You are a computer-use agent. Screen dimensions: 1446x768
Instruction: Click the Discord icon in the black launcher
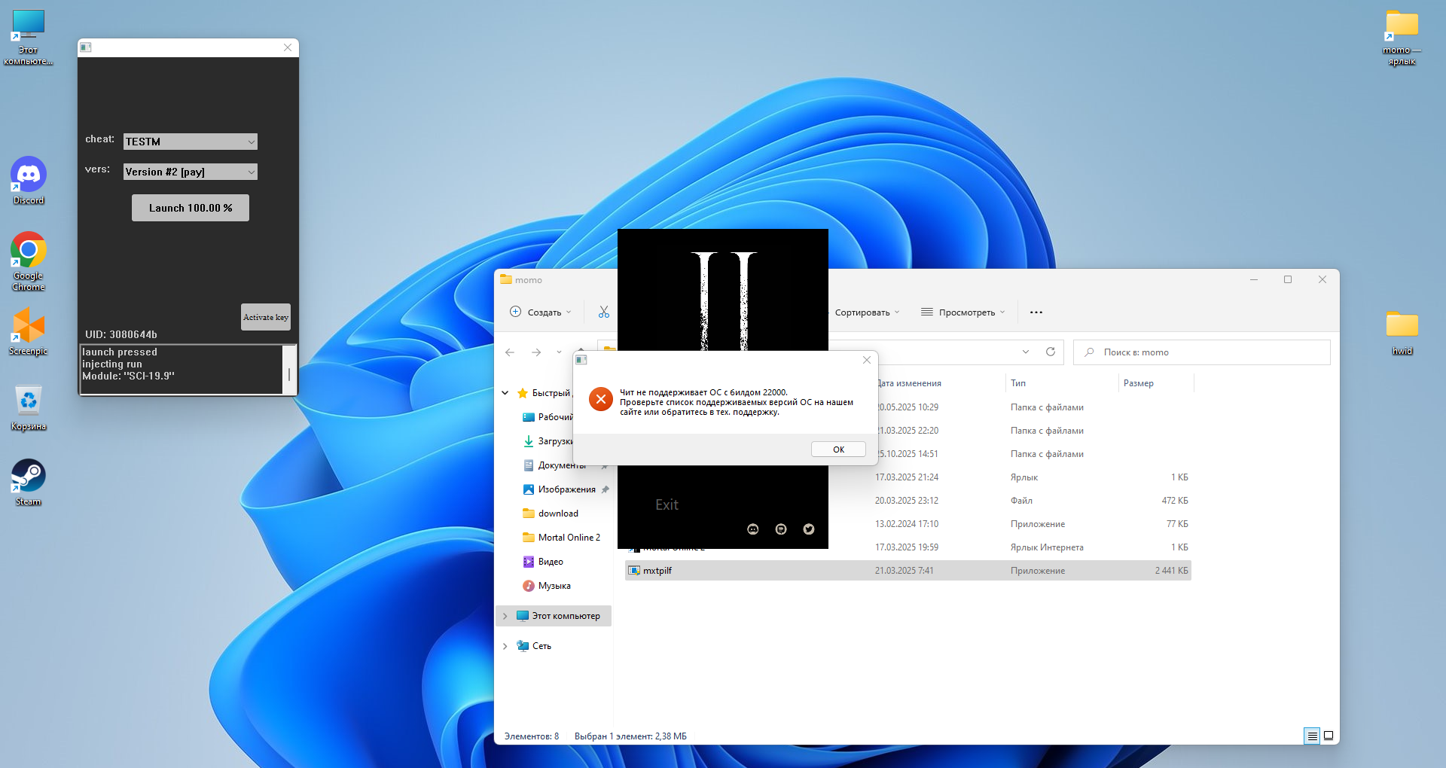753,529
